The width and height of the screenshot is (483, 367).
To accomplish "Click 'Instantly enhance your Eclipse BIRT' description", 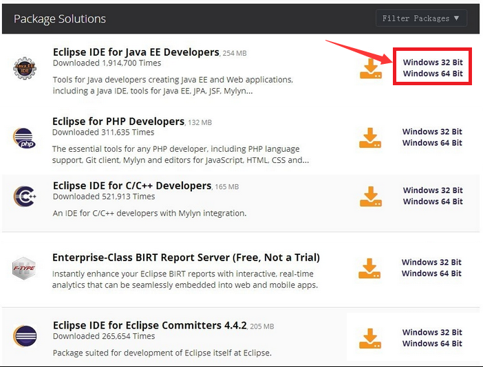I will pos(185,279).
